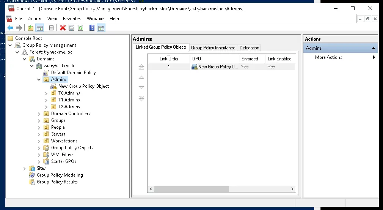Click the Console1 title bar system icon
Viewport: 383px width, 210px height.
click(11, 9)
